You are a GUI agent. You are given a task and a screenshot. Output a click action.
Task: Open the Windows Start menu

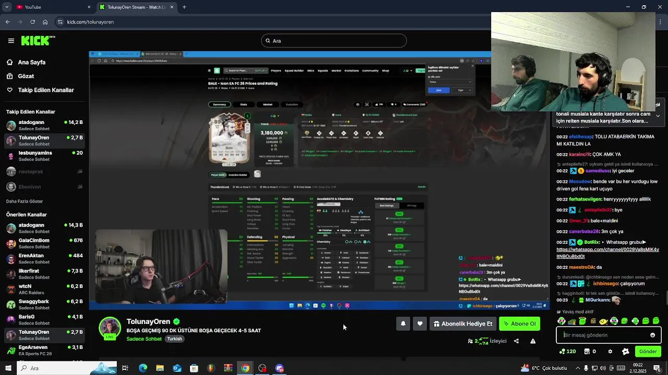click(x=7, y=368)
